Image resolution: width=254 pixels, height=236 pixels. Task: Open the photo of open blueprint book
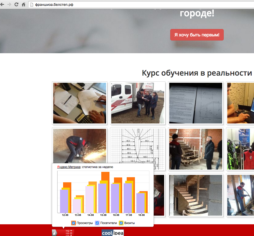pyautogui.click(x=196, y=103)
